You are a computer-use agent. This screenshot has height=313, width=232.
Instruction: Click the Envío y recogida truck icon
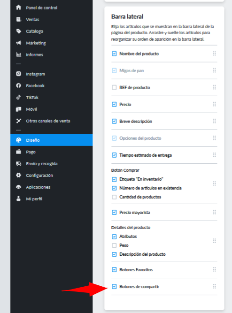[x=19, y=164]
